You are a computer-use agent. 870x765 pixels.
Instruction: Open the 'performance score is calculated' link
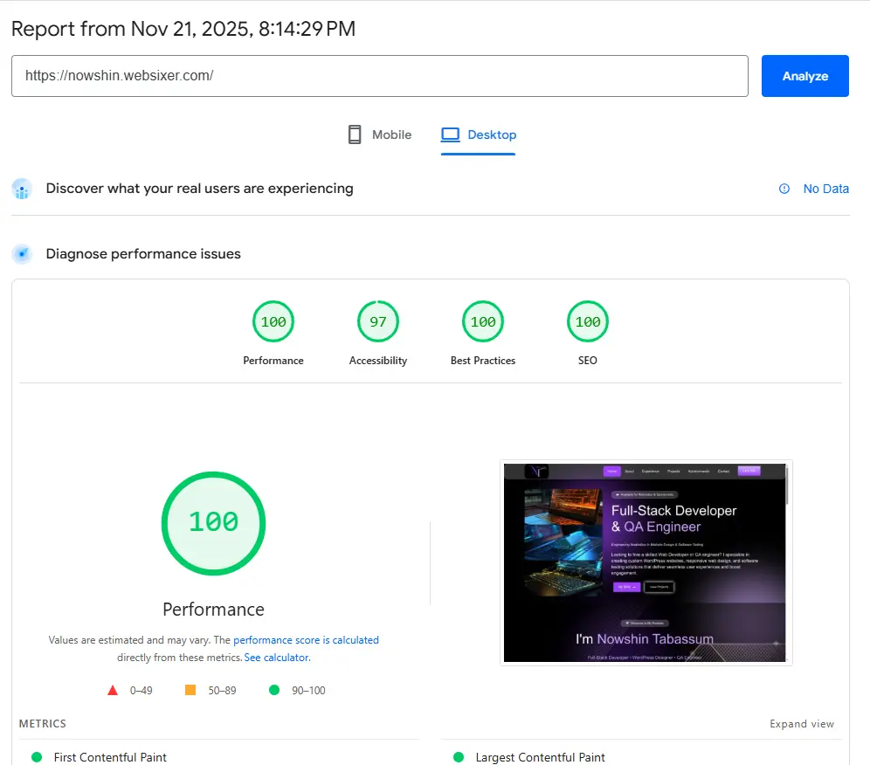point(306,640)
